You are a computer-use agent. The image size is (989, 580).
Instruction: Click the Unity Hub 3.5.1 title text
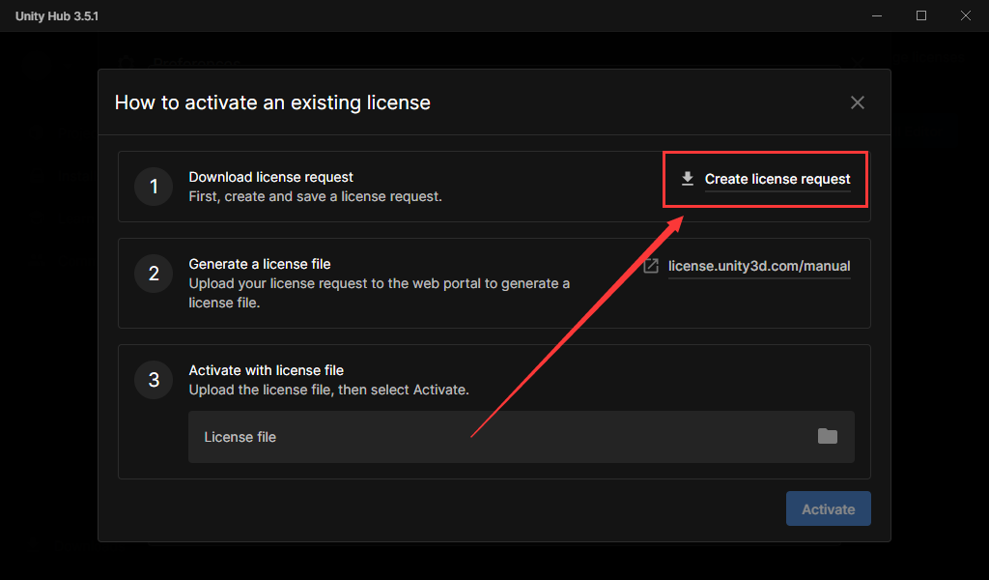[57, 16]
